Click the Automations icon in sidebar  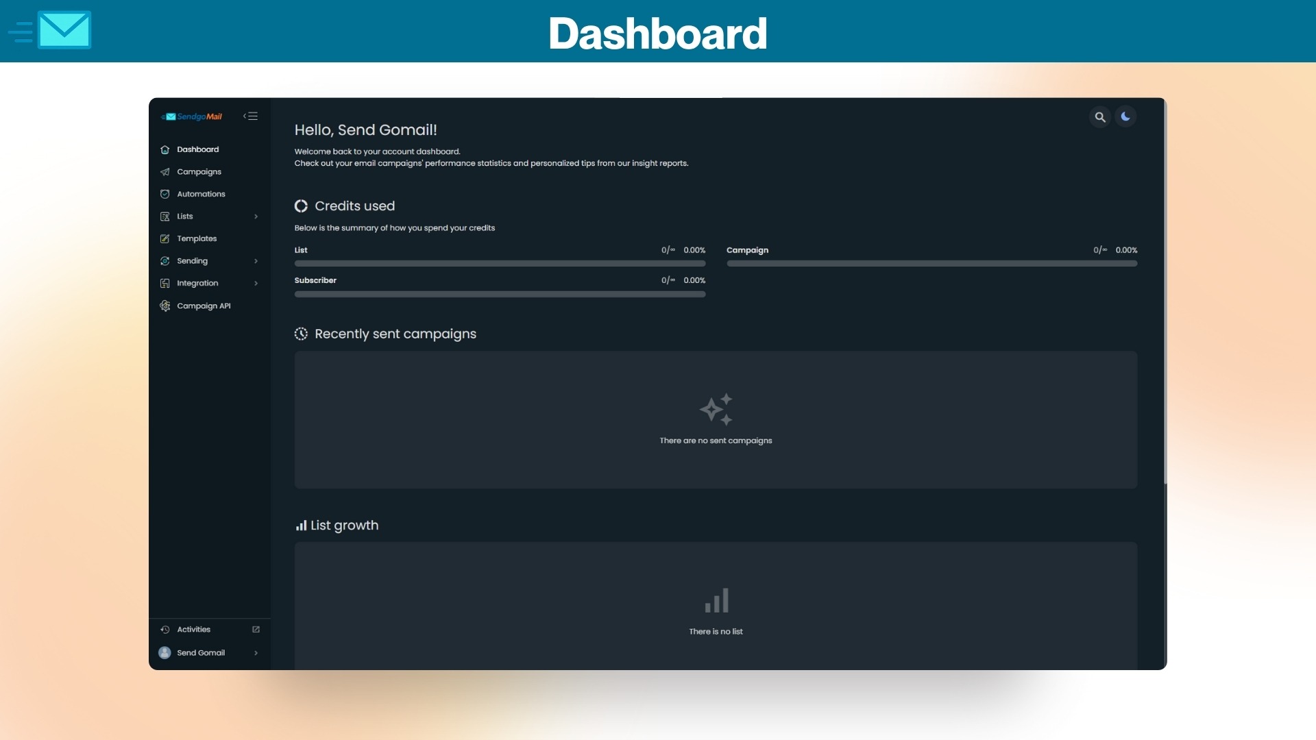164,194
